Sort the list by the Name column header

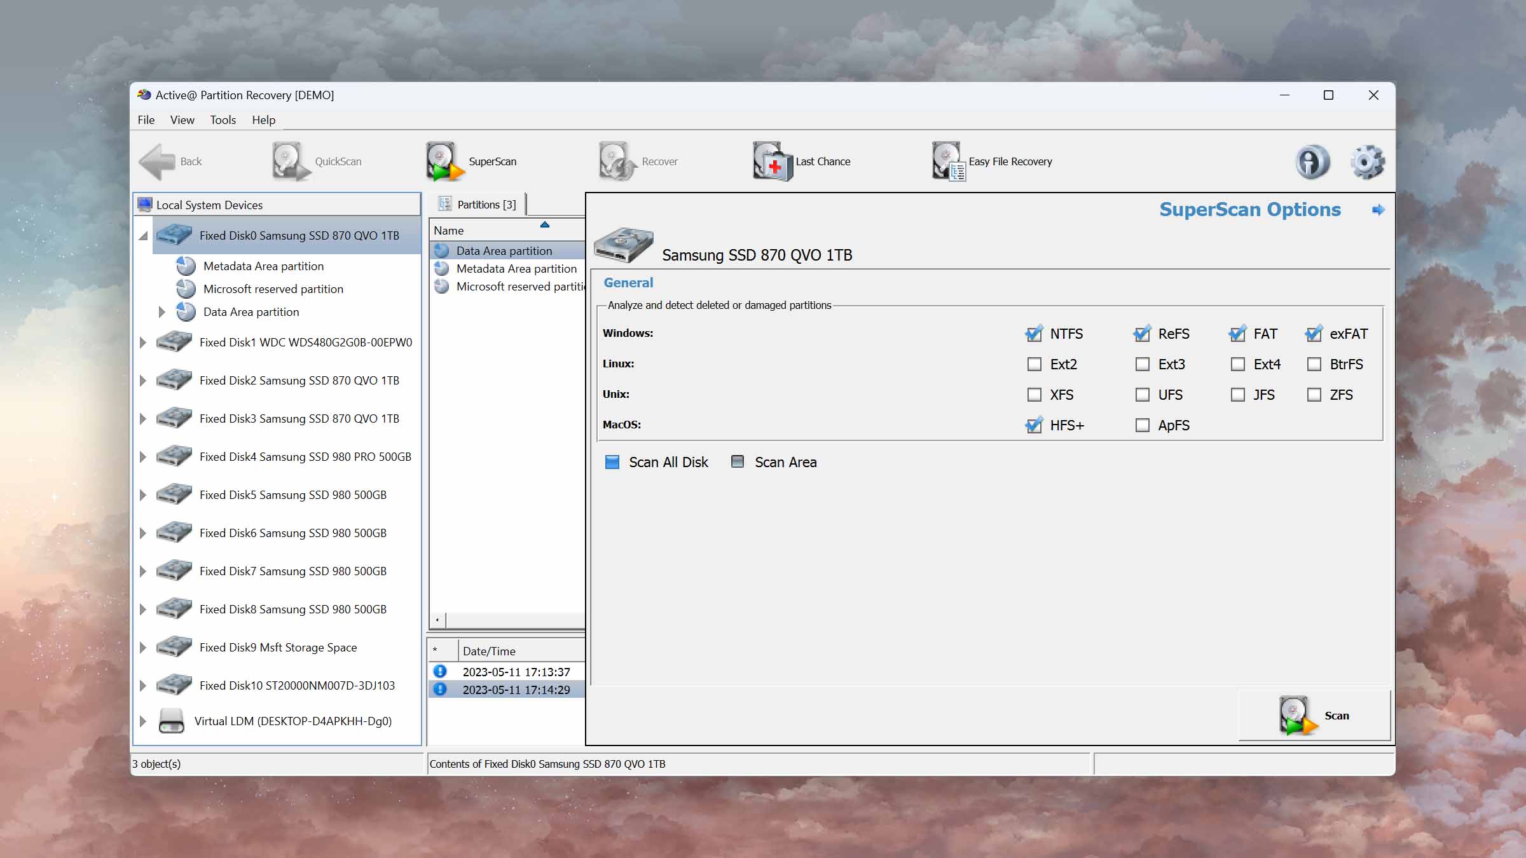(507, 230)
